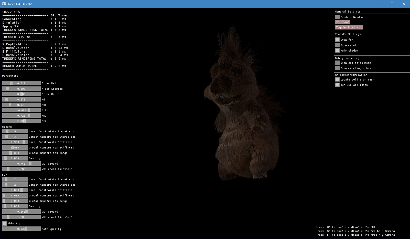Adjust Mohawk Damping slider
Image resolution: width=410 pixels, height=239 pixels.
point(15,158)
